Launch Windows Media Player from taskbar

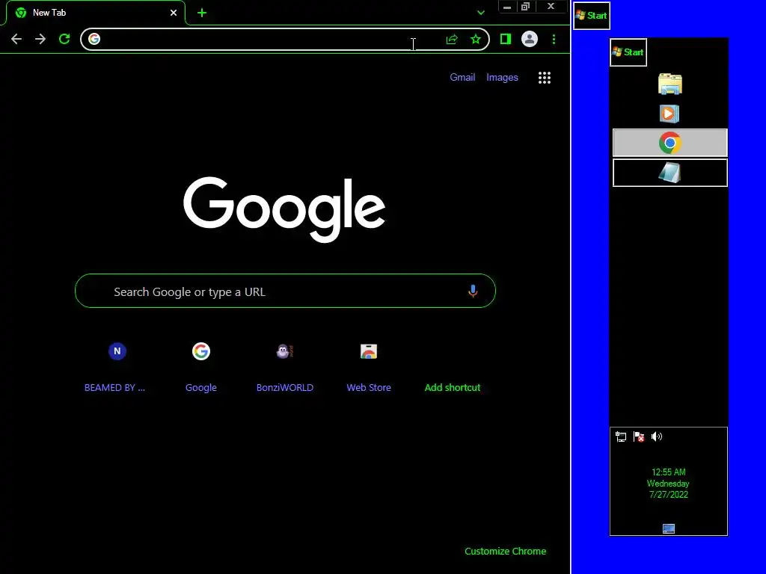pyautogui.click(x=670, y=114)
